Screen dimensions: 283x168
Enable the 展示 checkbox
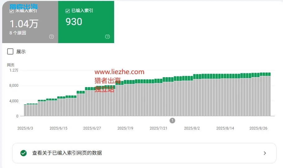(10, 51)
